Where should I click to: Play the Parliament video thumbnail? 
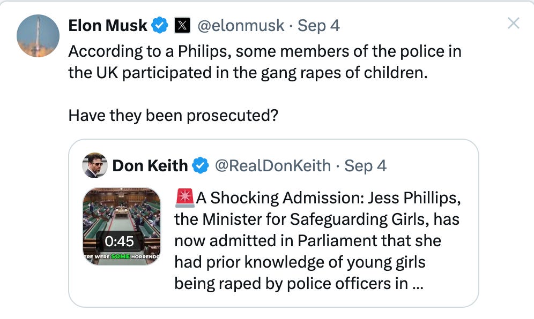tap(122, 226)
